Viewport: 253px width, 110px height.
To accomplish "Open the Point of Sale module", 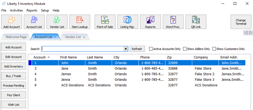I will pos(105,22).
